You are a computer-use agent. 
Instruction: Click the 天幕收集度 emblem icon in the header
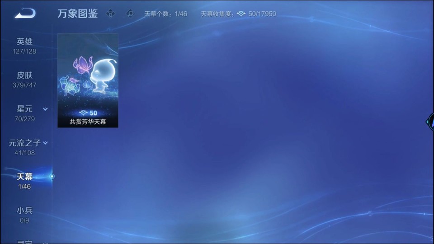241,14
